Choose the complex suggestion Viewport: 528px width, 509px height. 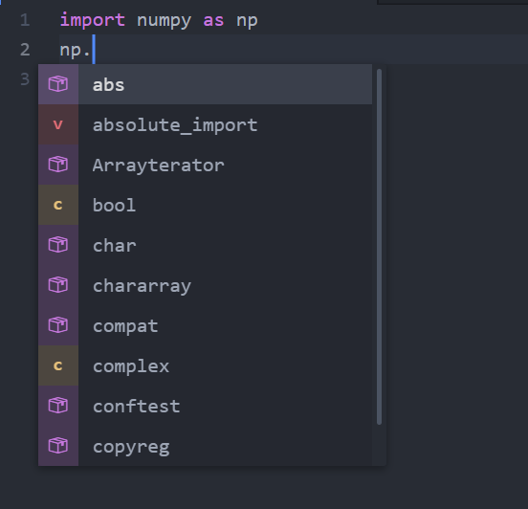205,365
